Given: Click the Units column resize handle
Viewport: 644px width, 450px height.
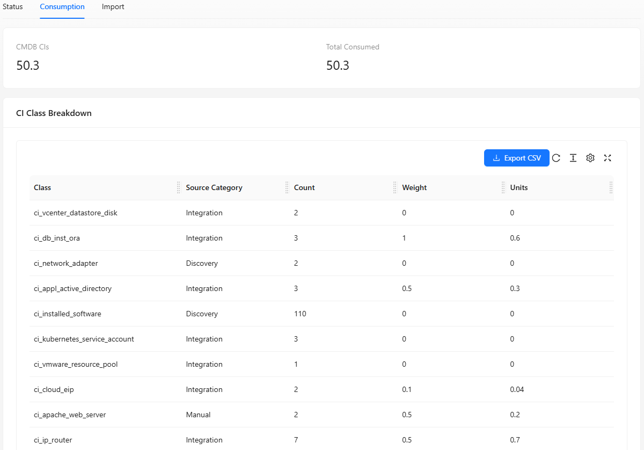Looking at the screenshot, I should [611, 187].
